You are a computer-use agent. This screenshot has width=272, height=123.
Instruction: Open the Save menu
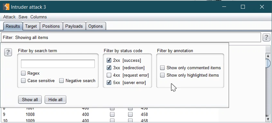(23, 17)
